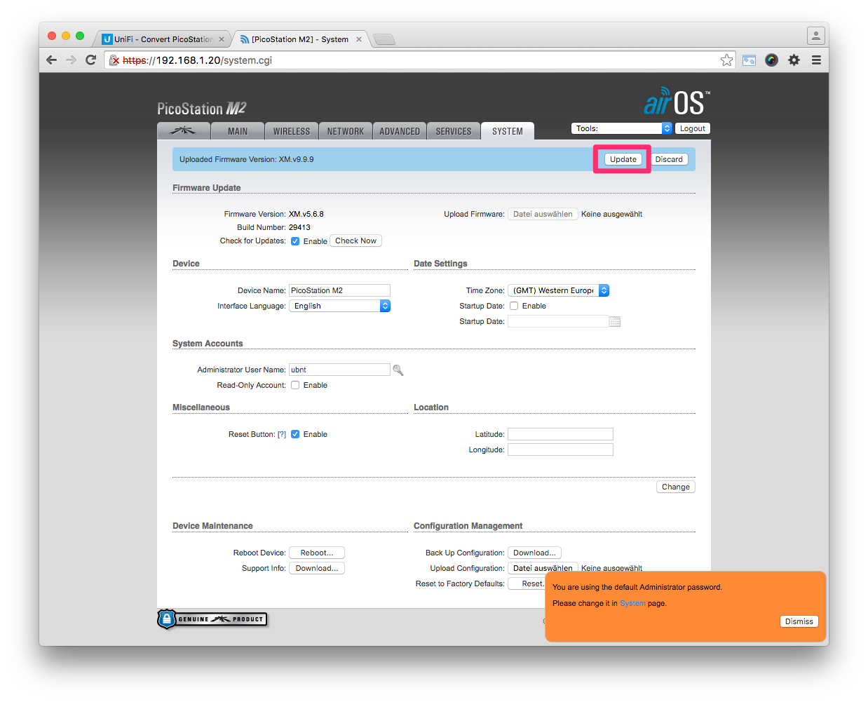The width and height of the screenshot is (868, 702).
Task: Follow the System link in the warning
Action: coord(632,603)
